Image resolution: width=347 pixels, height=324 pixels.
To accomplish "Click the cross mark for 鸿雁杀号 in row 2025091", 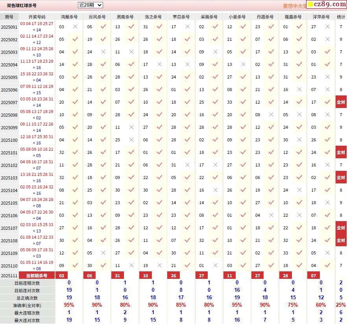I will pyautogui.click(x=75, y=27).
